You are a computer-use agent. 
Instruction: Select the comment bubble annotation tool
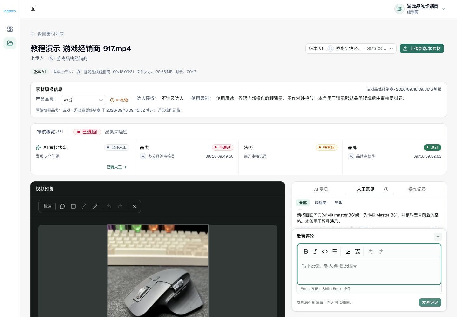(63, 206)
